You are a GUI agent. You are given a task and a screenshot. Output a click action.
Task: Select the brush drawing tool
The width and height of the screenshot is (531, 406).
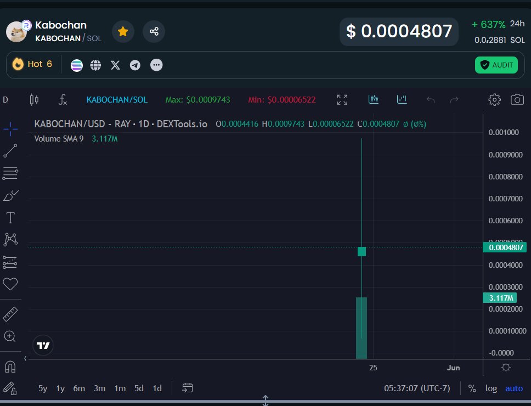pyautogui.click(x=10, y=195)
